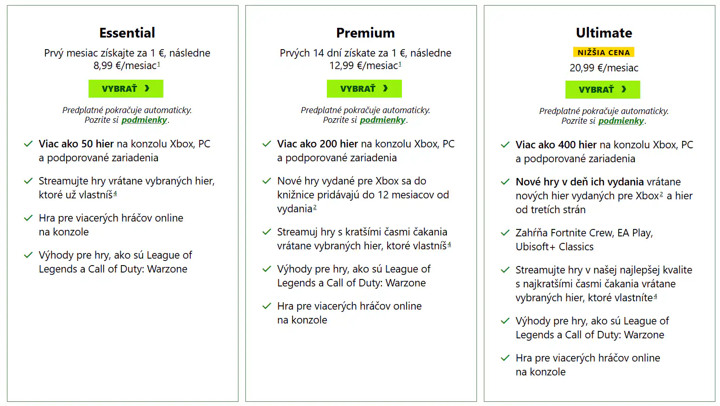Choose the Ultimate plan VYBRAŤ button
This screenshot has width=720, height=406.
click(602, 89)
